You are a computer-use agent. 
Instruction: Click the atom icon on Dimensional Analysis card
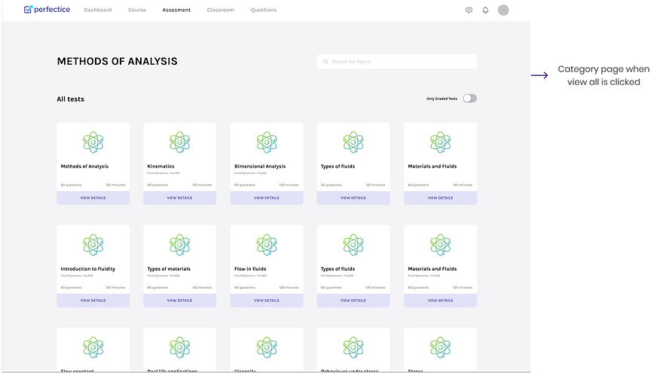pyautogui.click(x=267, y=142)
